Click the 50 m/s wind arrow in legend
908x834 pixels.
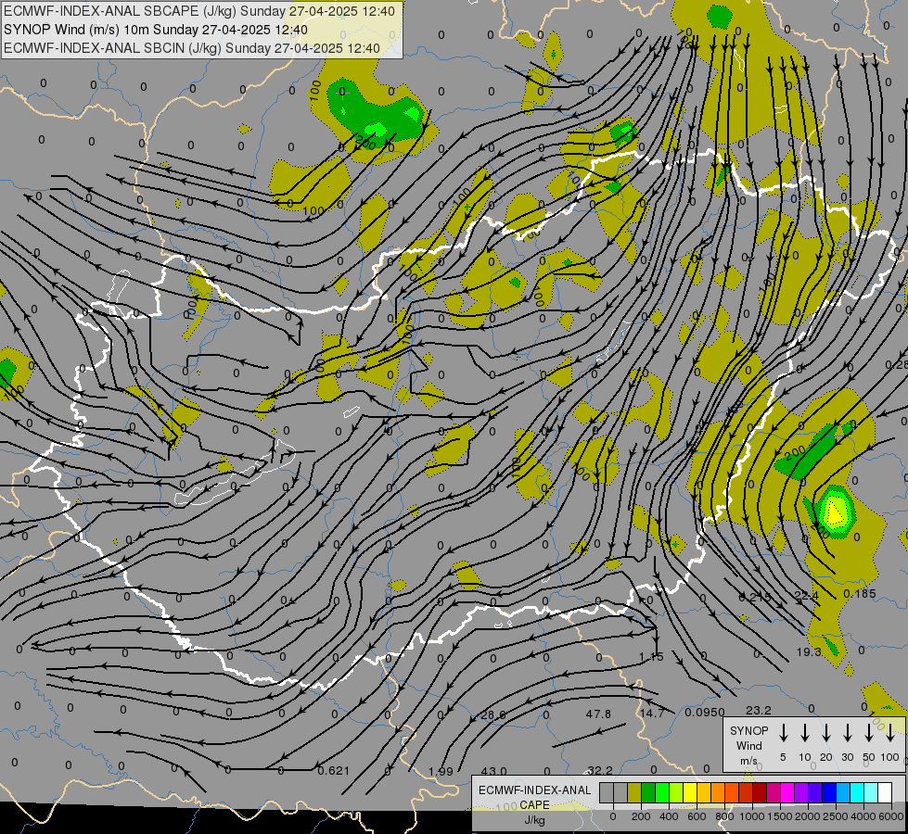click(x=869, y=733)
